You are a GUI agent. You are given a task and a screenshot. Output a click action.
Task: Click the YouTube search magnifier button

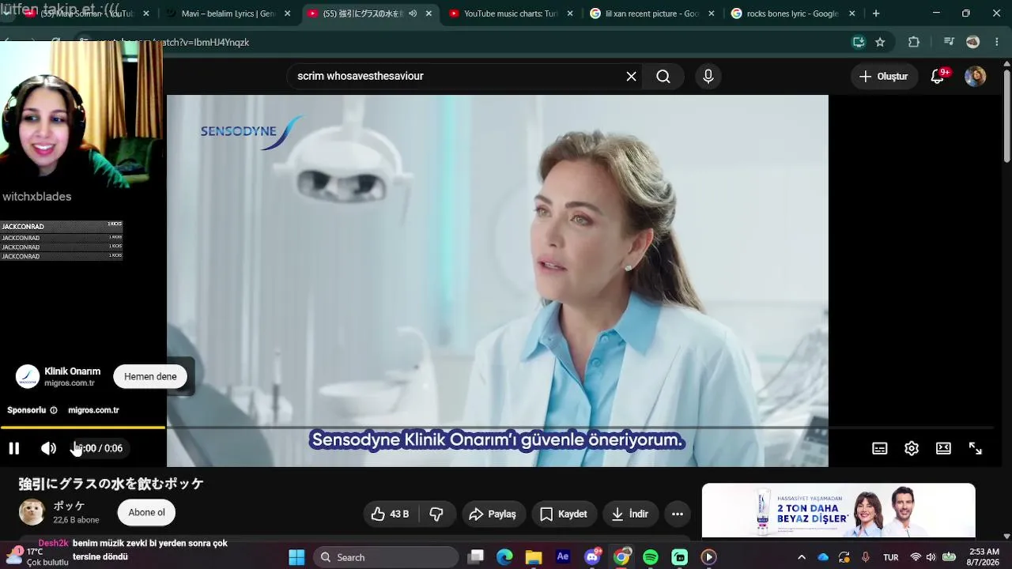click(x=663, y=76)
